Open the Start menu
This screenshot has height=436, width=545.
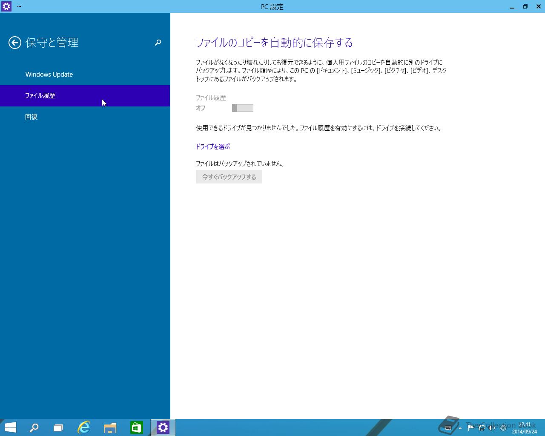click(x=10, y=427)
